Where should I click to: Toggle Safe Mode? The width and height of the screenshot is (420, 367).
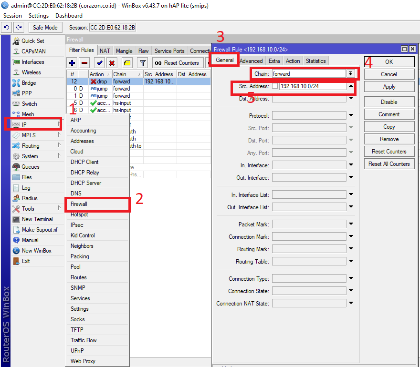tap(45, 28)
